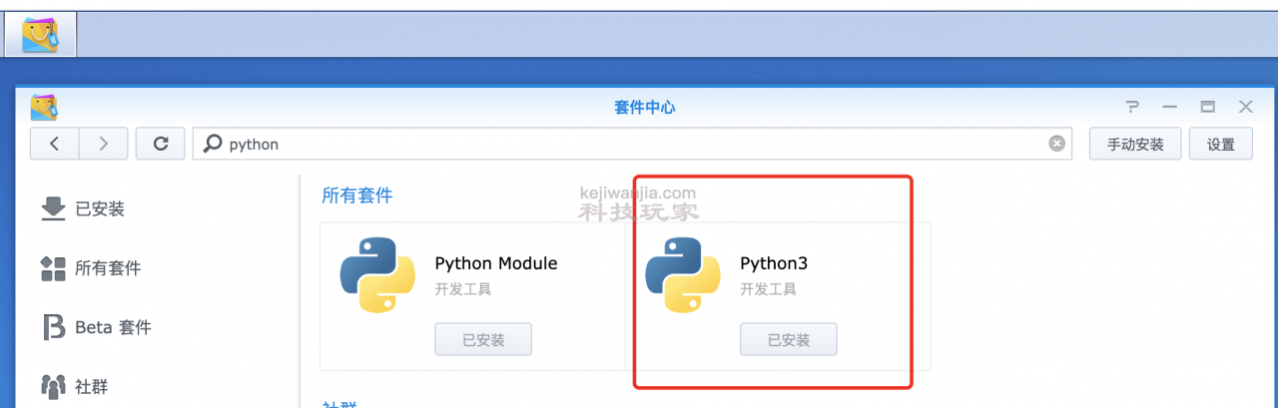Screen dimensions: 1278x408
Task: Open the Python Module package logo
Action: (x=377, y=275)
